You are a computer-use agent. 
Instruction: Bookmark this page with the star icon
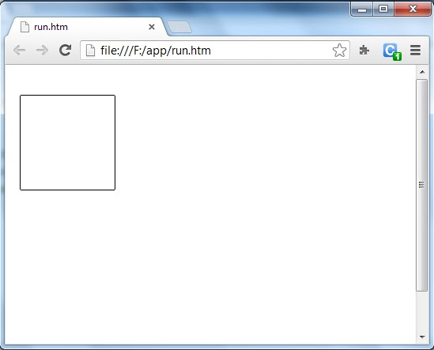[x=339, y=51]
